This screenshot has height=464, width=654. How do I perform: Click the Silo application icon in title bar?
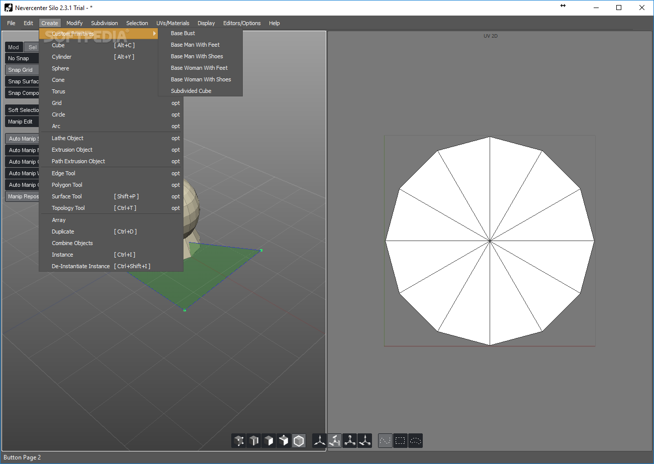coord(9,8)
